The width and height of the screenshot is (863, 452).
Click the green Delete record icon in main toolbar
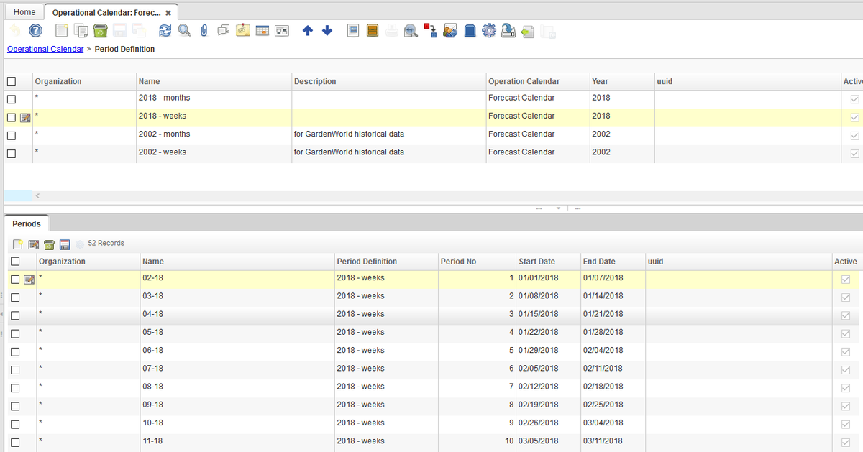100,31
